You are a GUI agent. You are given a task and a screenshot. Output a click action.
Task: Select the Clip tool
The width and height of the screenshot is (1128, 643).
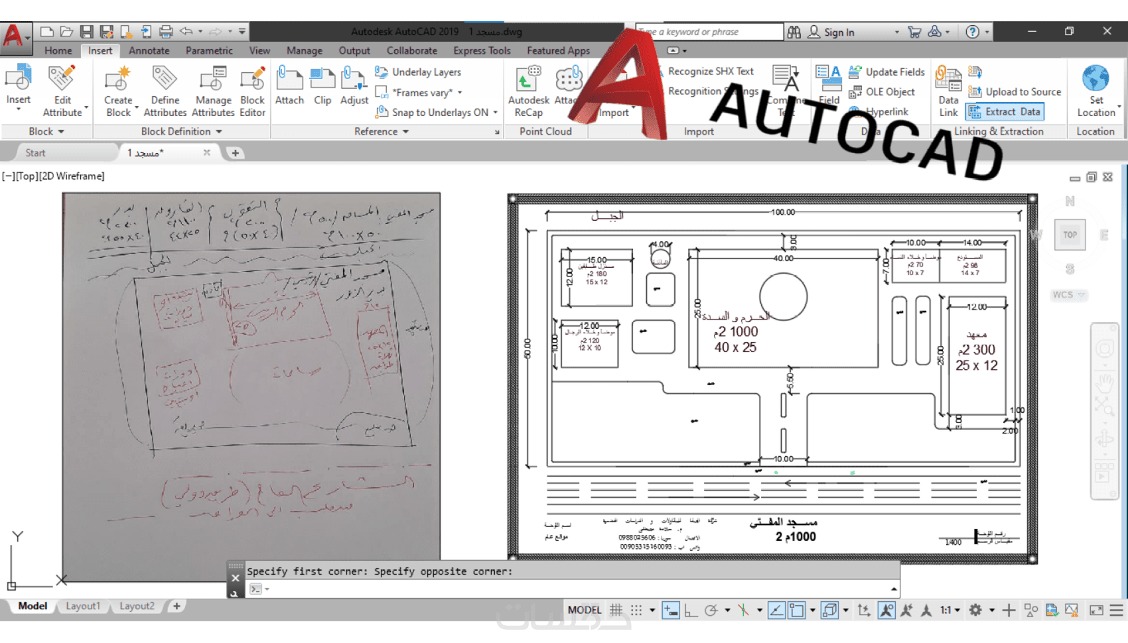[x=322, y=85]
